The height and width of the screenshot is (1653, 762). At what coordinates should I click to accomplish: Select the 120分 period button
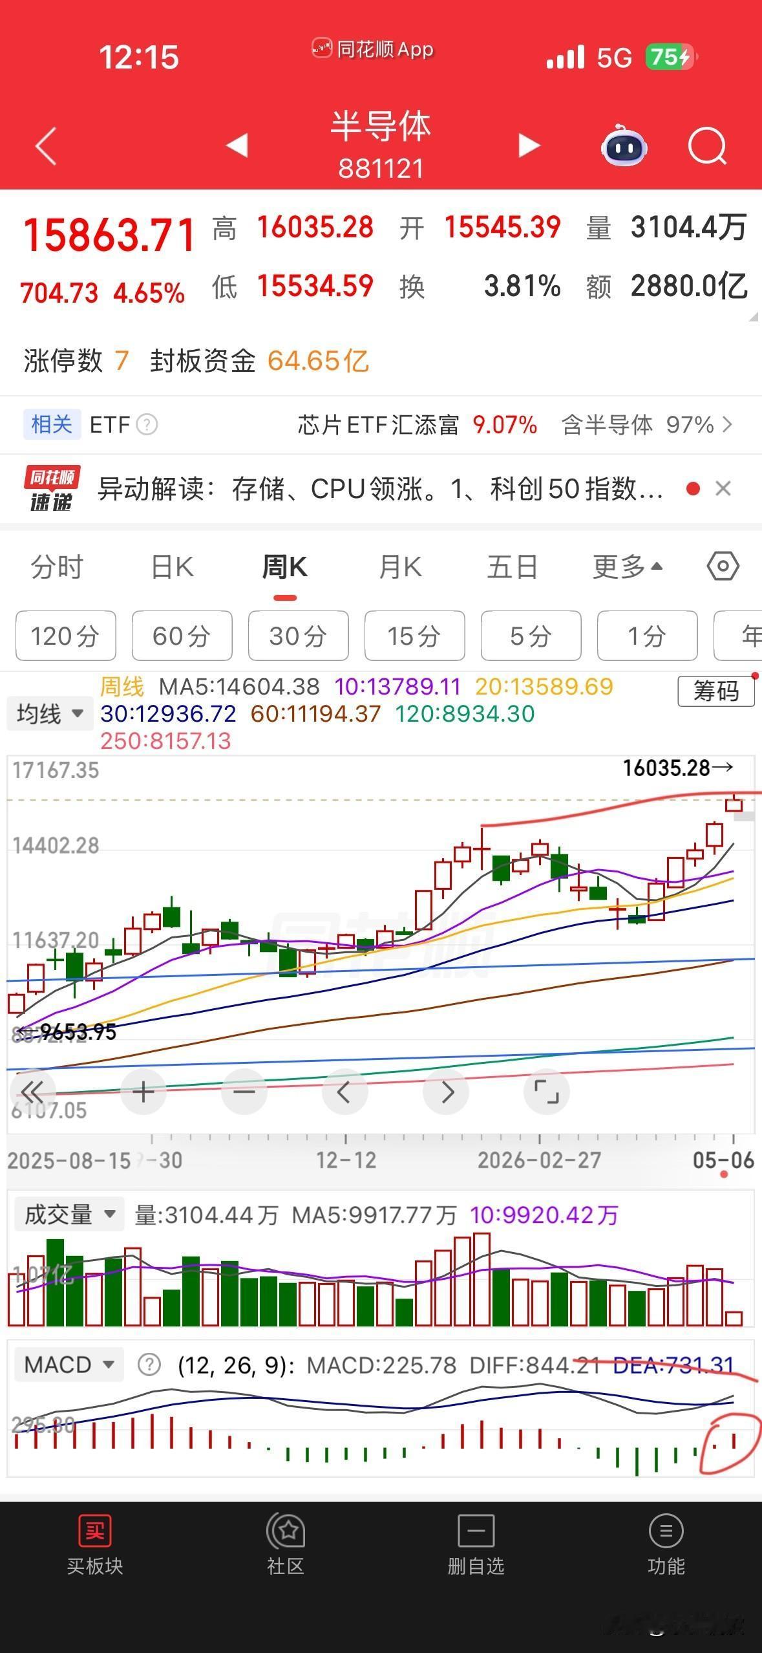coord(65,636)
